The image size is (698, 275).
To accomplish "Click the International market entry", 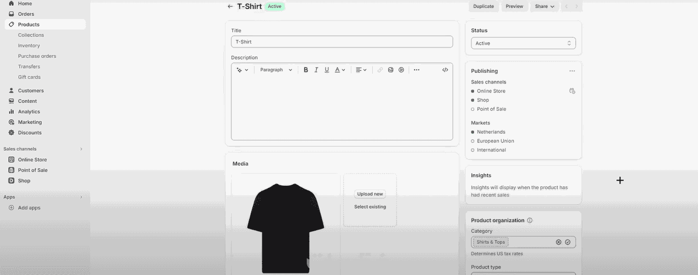I will pos(492,150).
